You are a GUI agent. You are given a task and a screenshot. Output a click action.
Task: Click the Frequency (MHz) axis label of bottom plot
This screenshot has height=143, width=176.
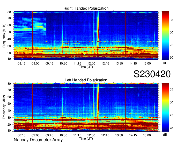pyautogui.click(x=4, y=107)
